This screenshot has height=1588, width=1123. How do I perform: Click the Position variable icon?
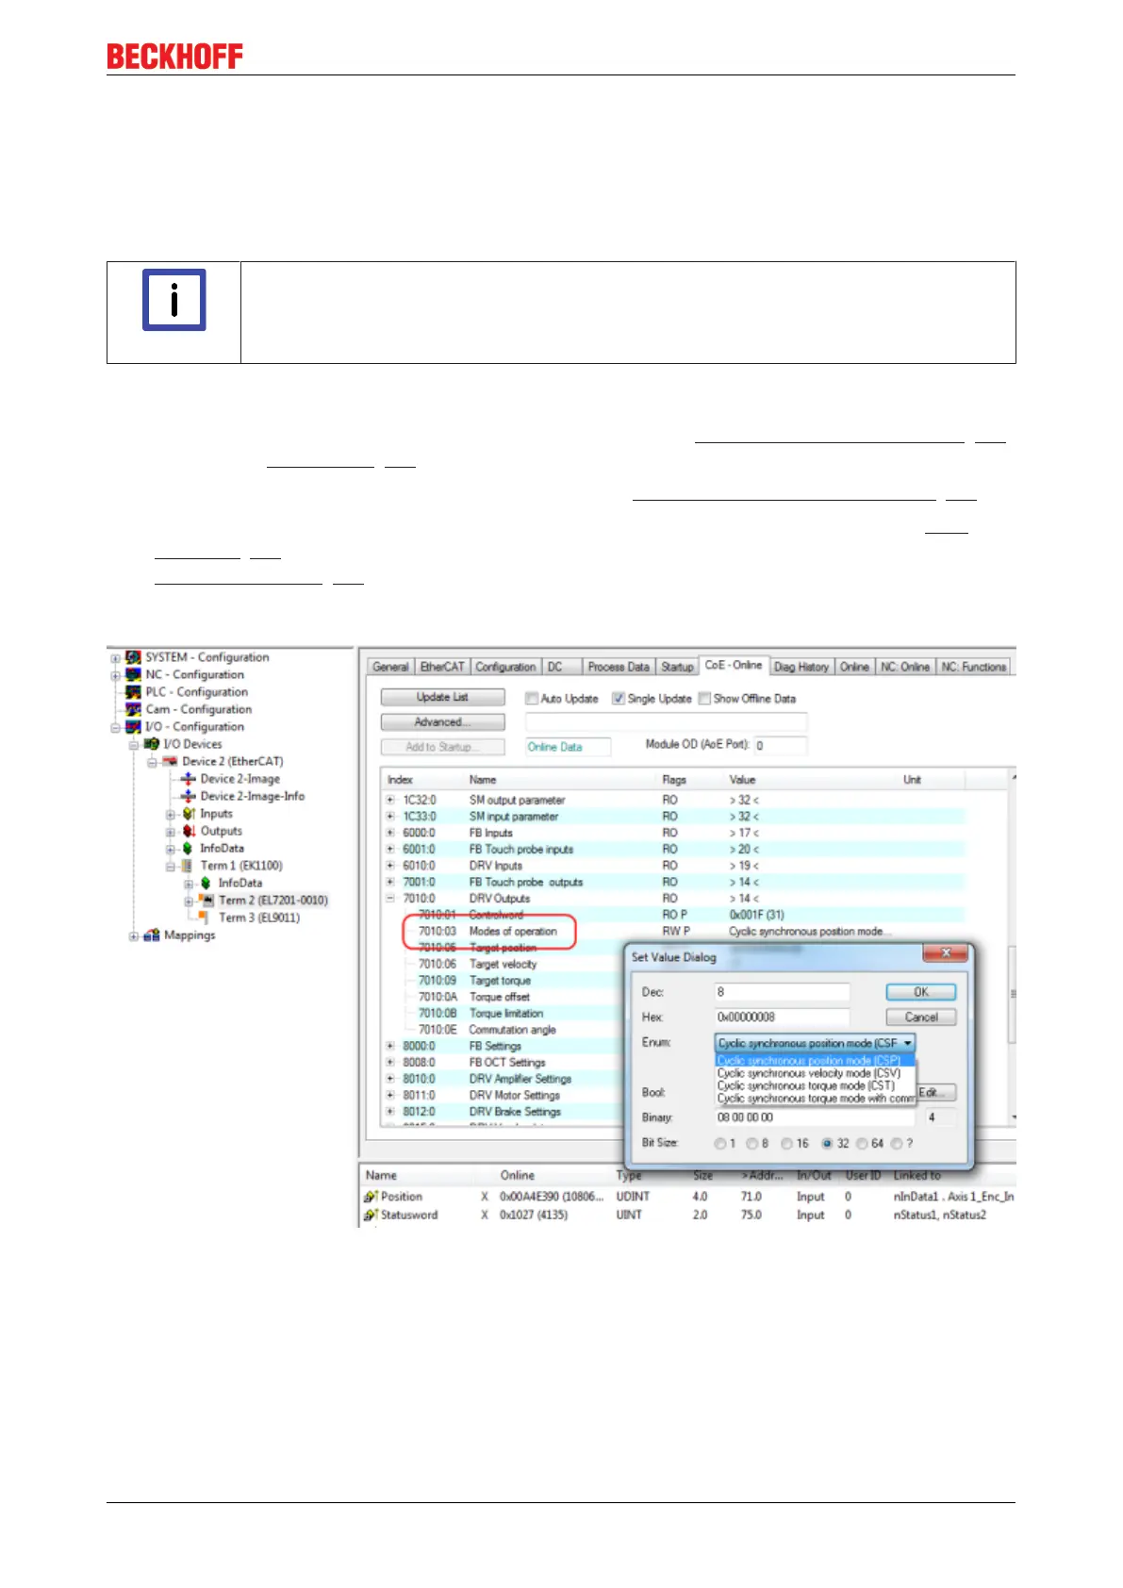(371, 1197)
